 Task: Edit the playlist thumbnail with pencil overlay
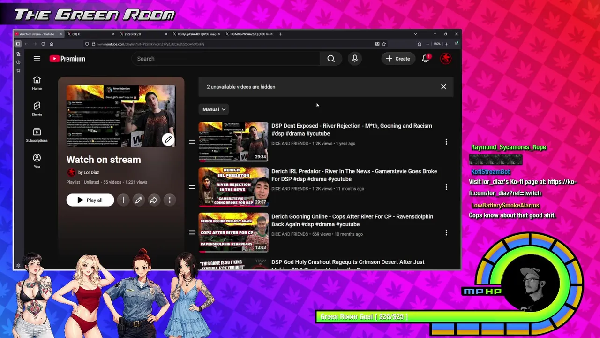click(x=168, y=139)
